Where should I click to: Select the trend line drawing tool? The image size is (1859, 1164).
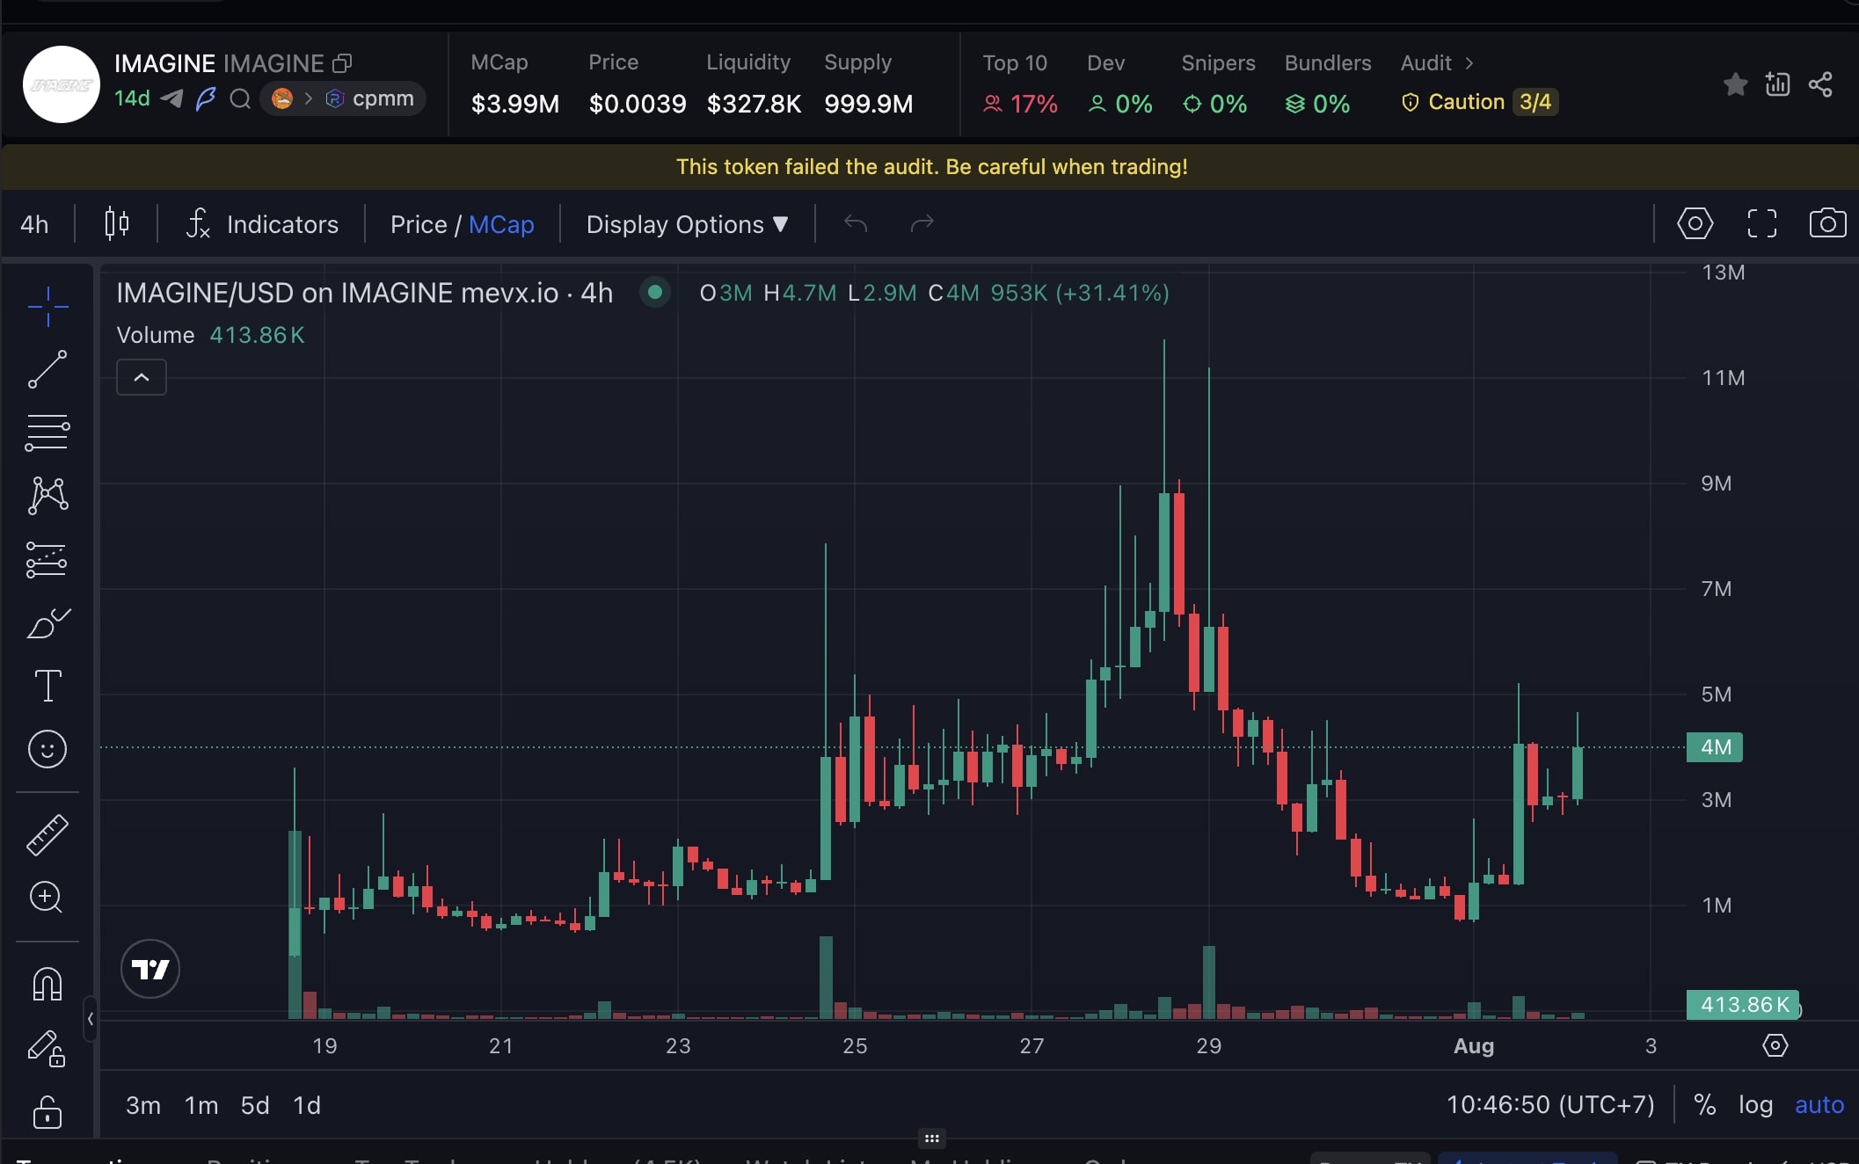click(x=47, y=369)
